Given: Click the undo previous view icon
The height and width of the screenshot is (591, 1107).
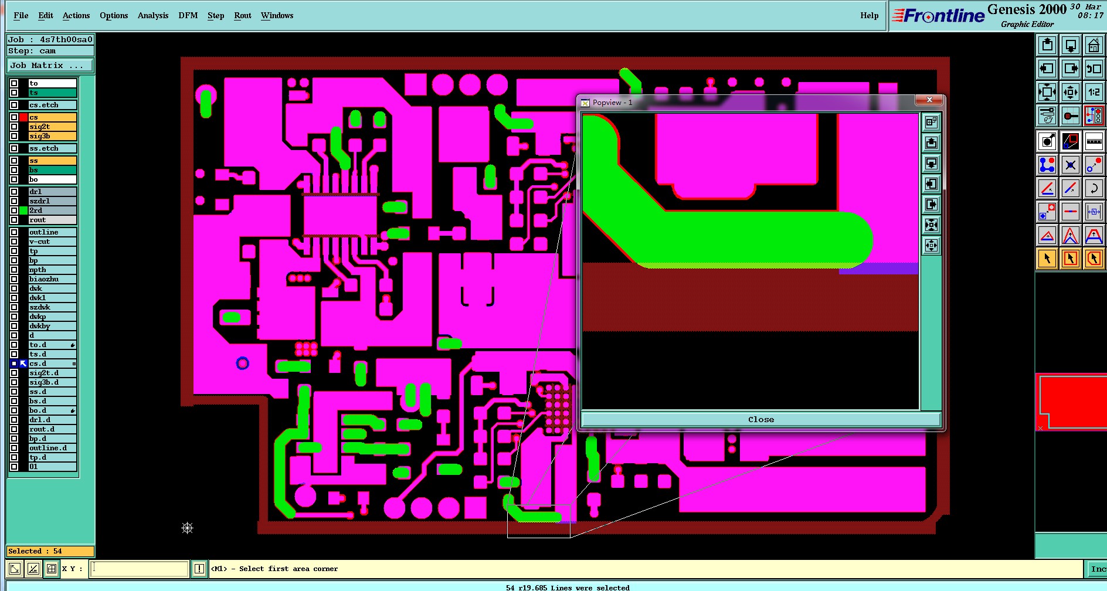Looking at the screenshot, I should coord(1094,69).
